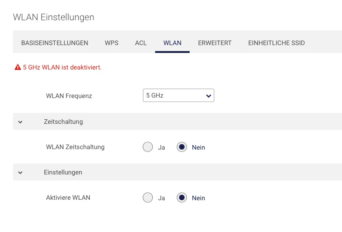The width and height of the screenshot is (342, 232).
Task: Open the WLAN Frequenz dropdown
Action: point(178,96)
